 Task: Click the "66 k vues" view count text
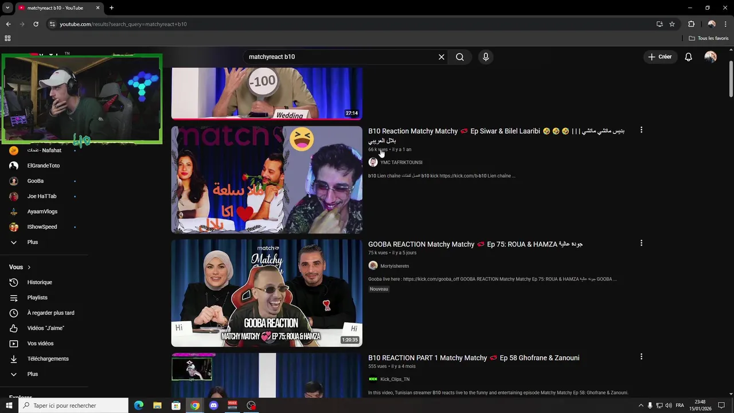378,150
